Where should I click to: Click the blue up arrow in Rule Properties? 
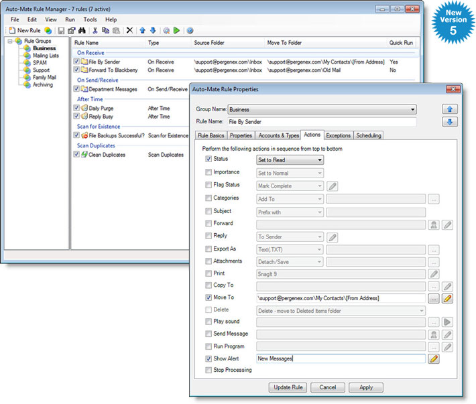tap(449, 109)
